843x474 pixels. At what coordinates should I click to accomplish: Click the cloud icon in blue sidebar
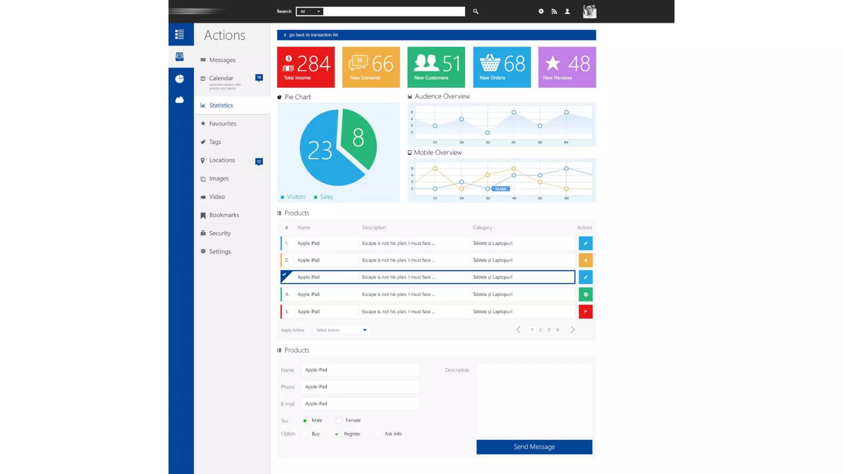(x=179, y=100)
